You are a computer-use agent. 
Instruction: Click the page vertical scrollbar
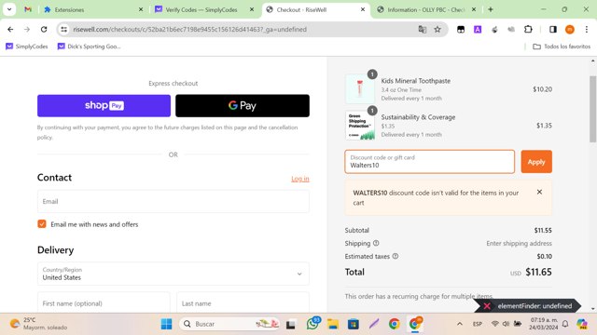(x=593, y=109)
